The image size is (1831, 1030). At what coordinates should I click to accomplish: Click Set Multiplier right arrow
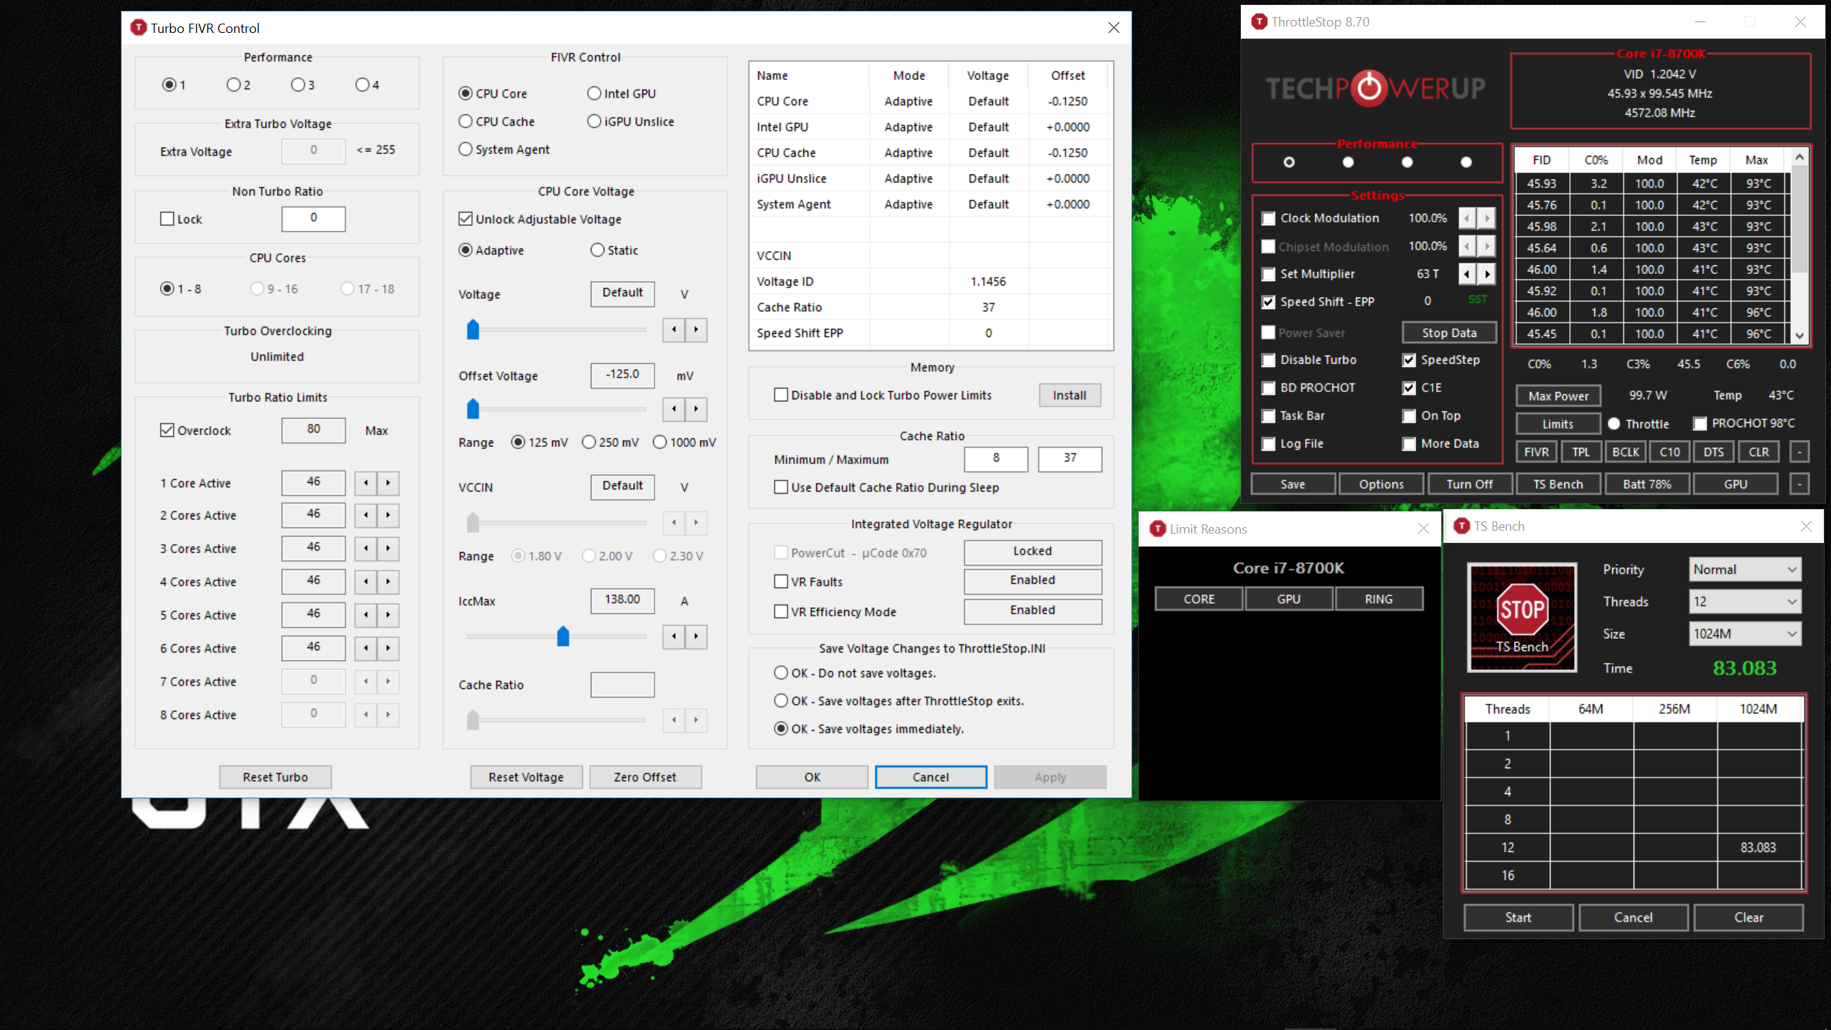coord(1488,274)
